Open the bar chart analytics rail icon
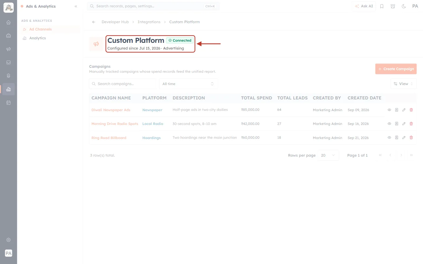 tap(9, 89)
